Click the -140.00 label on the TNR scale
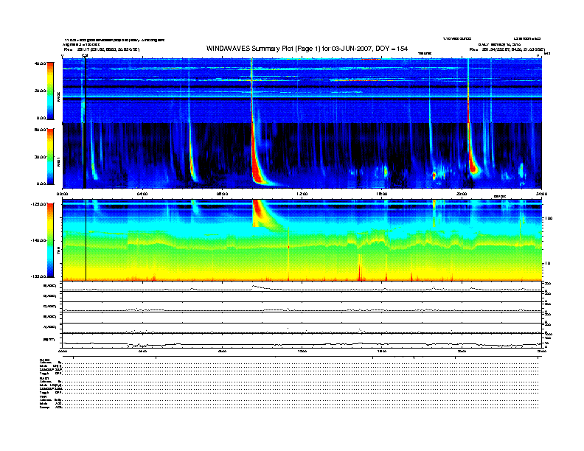 38,240
